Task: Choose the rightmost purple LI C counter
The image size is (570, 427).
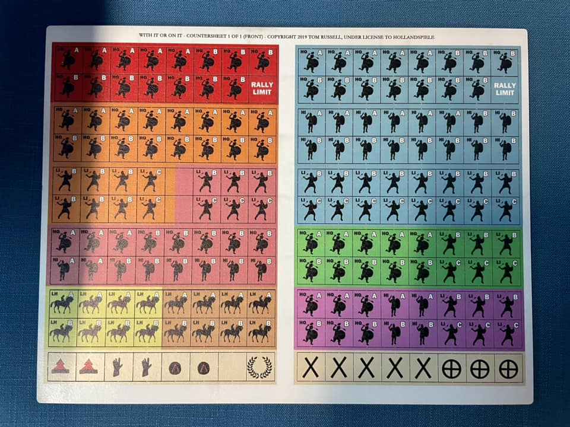Action: 507,333
